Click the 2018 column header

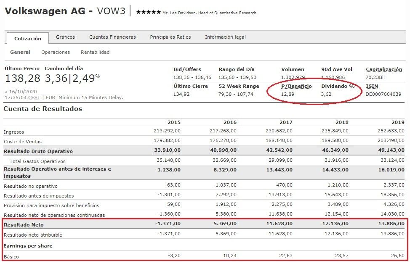coord(342,122)
